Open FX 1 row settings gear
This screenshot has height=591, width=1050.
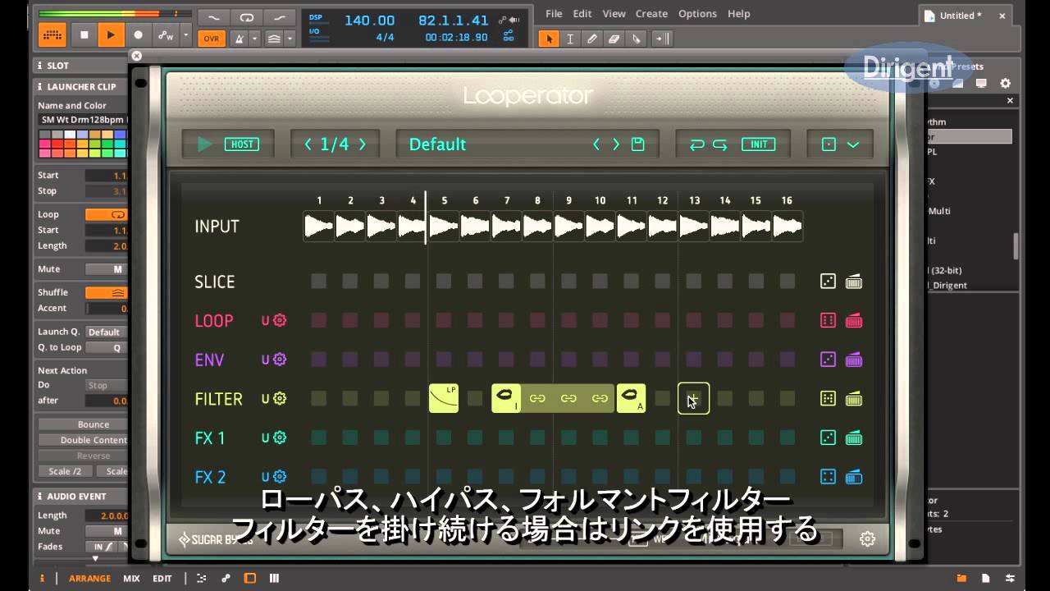tap(280, 438)
